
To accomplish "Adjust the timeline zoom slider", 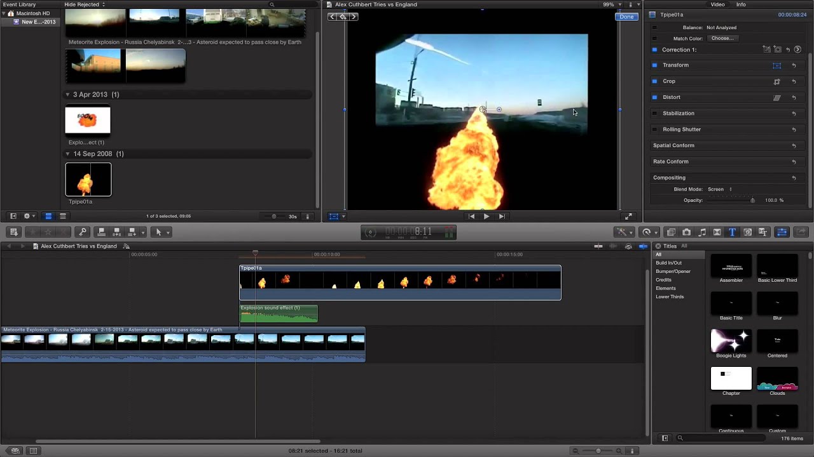I will 598,451.
